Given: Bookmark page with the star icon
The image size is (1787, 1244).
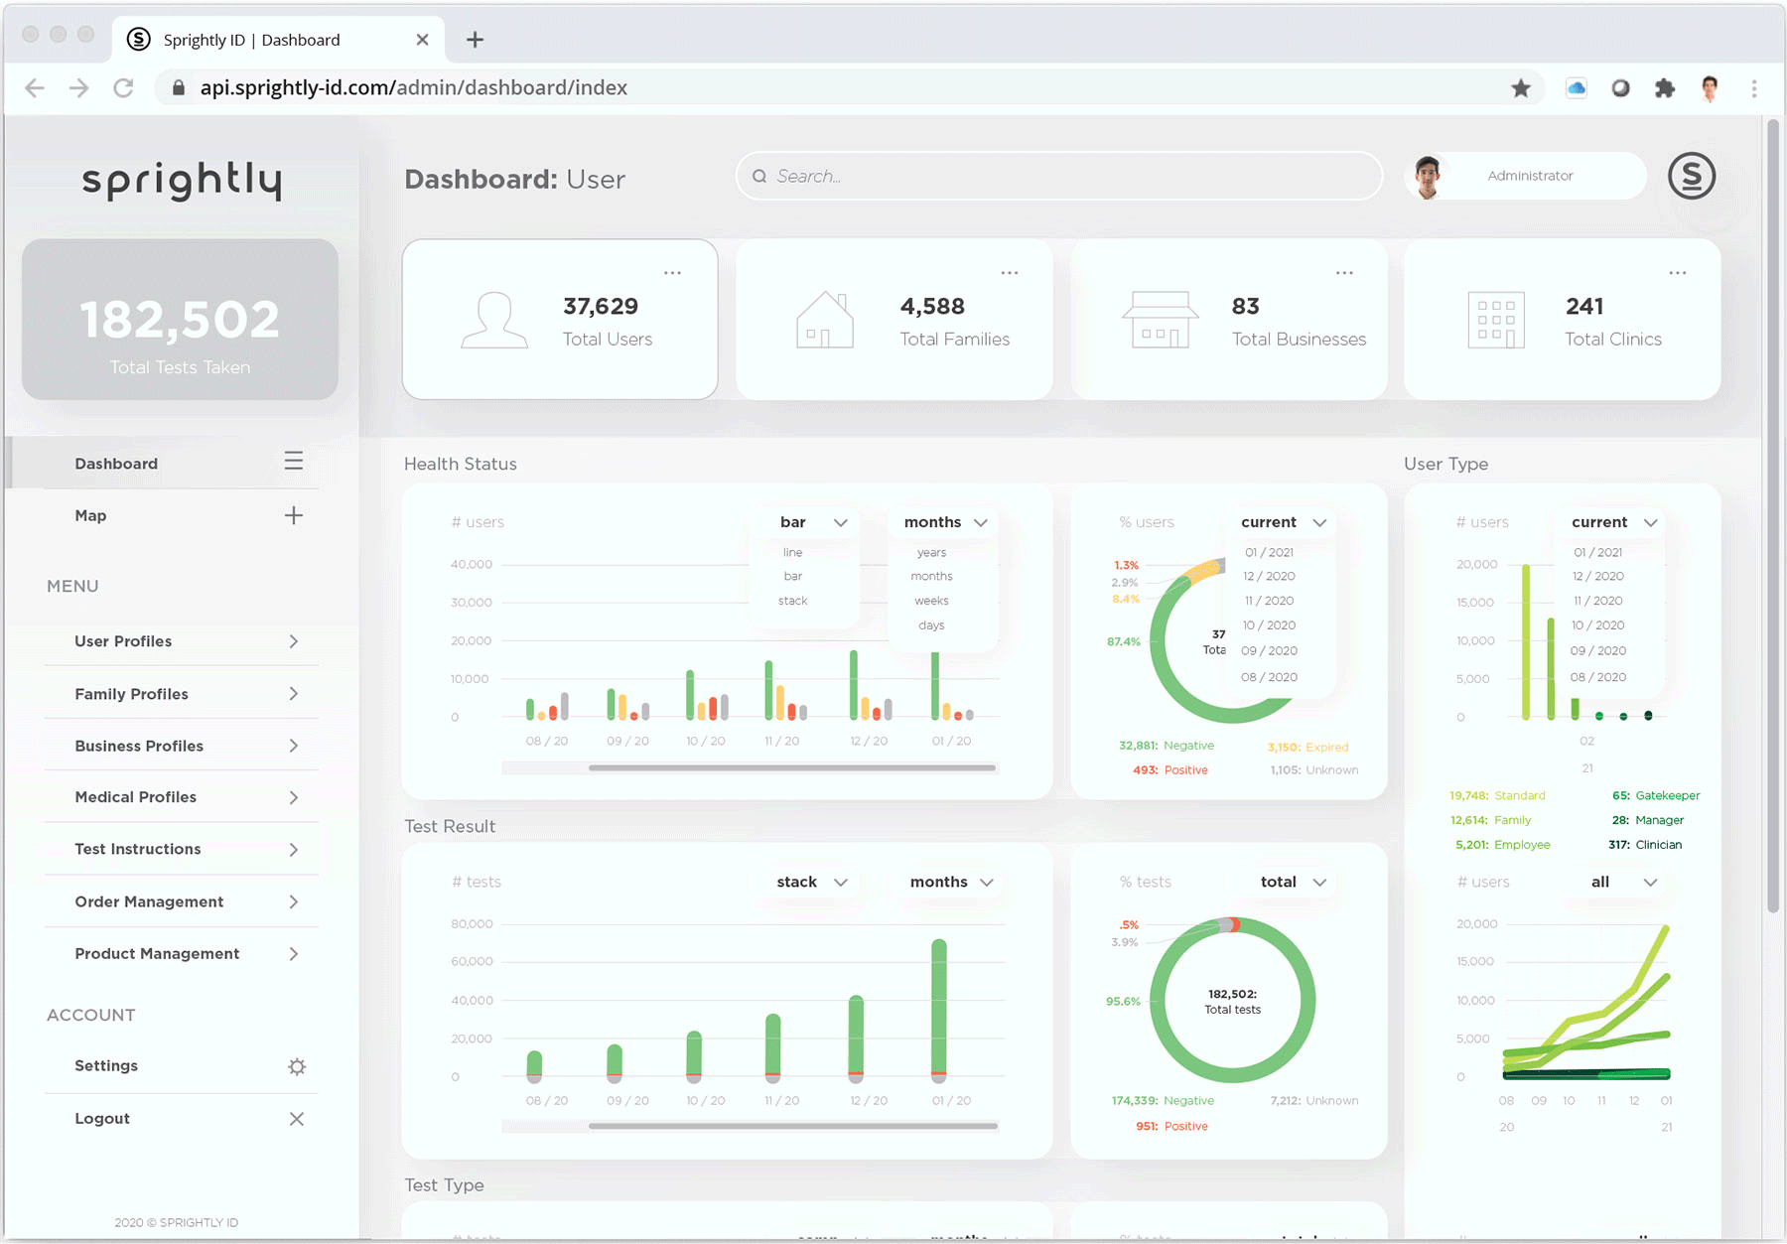Looking at the screenshot, I should pos(1520,88).
